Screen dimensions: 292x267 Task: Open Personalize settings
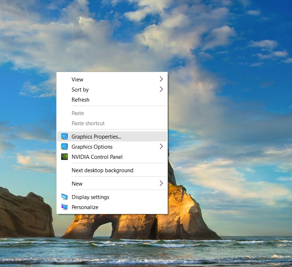[x=85, y=207]
